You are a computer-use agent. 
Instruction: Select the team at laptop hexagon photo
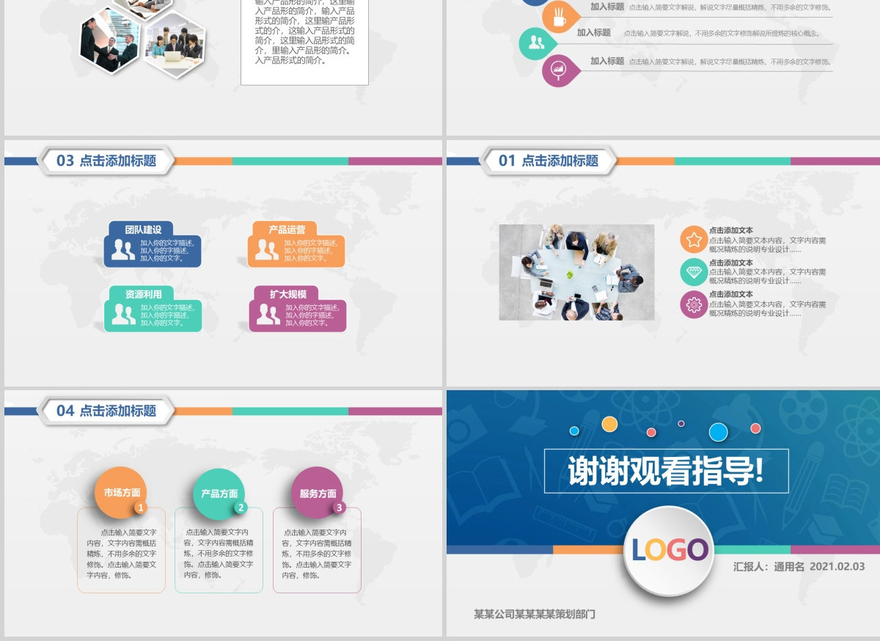click(x=174, y=44)
